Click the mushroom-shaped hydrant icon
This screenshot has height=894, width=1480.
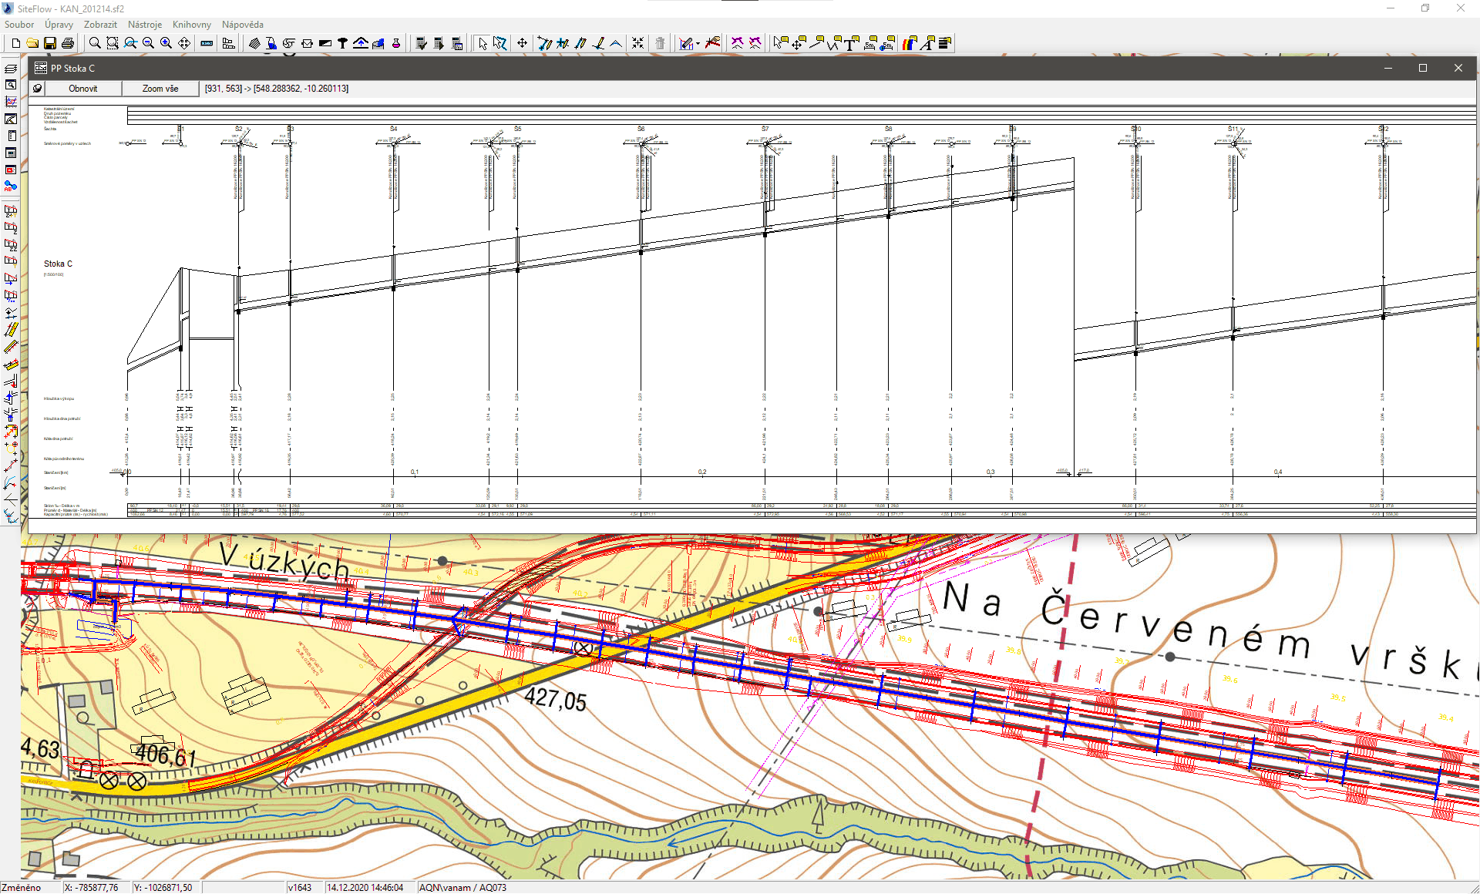(x=343, y=43)
